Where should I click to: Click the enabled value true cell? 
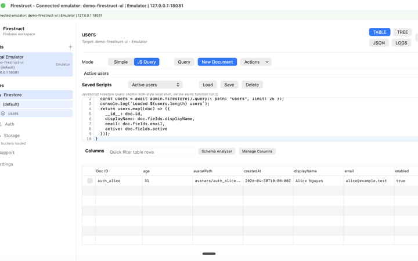pyautogui.click(x=406, y=181)
